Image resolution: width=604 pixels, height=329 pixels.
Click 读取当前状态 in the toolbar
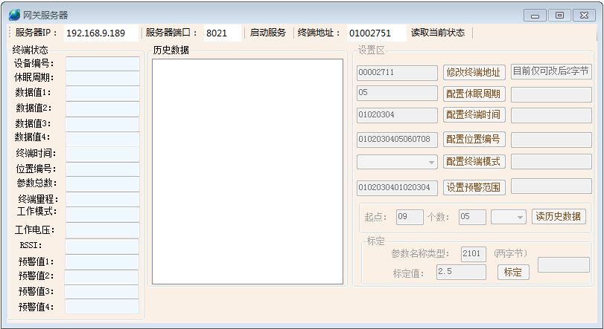438,33
